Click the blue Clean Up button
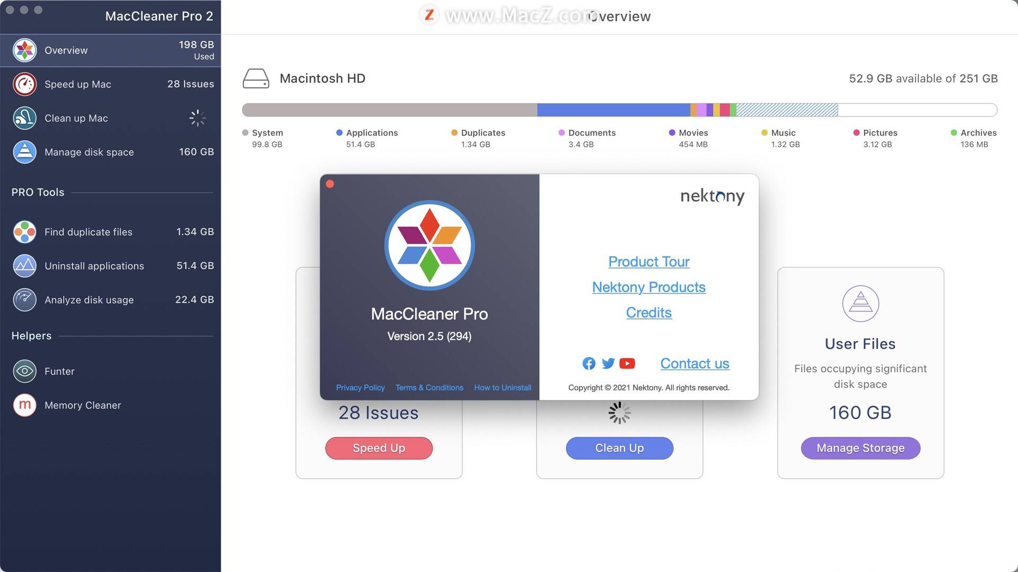This screenshot has width=1018, height=572. coord(620,448)
